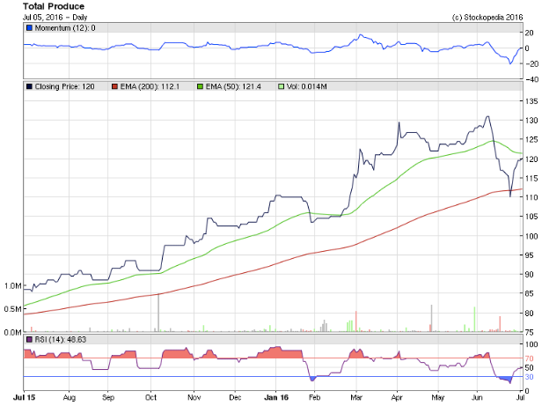This screenshot has width=542, height=406.
Task: Click the closing price low near 110 in late June
Action: [x=510, y=196]
